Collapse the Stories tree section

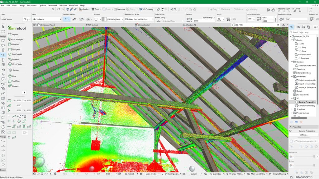click(292, 40)
